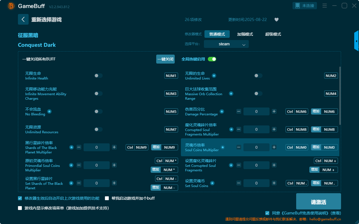Increase Damage Percentage with plus button
359x224 pixels.
pyautogui.click(x=274, y=111)
